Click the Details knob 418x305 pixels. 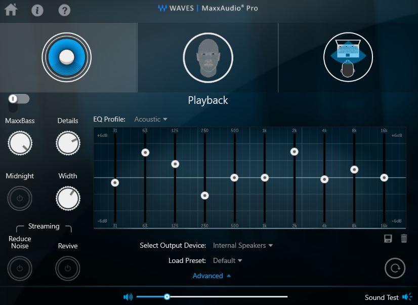[68, 143]
